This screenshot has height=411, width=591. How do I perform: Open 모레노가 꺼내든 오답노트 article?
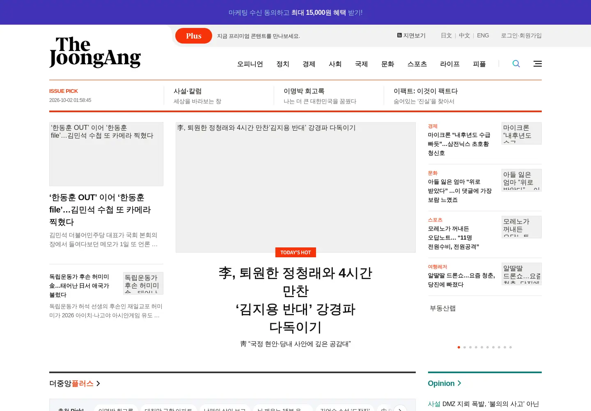(x=454, y=238)
